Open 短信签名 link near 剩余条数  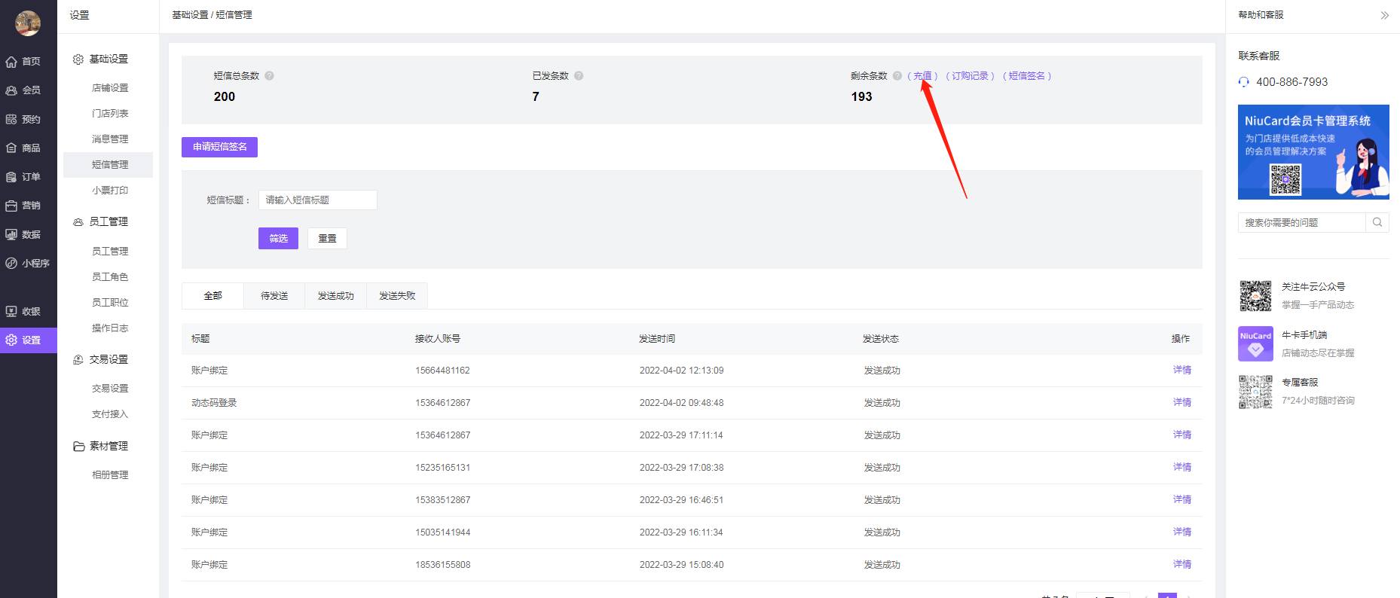(x=1027, y=76)
